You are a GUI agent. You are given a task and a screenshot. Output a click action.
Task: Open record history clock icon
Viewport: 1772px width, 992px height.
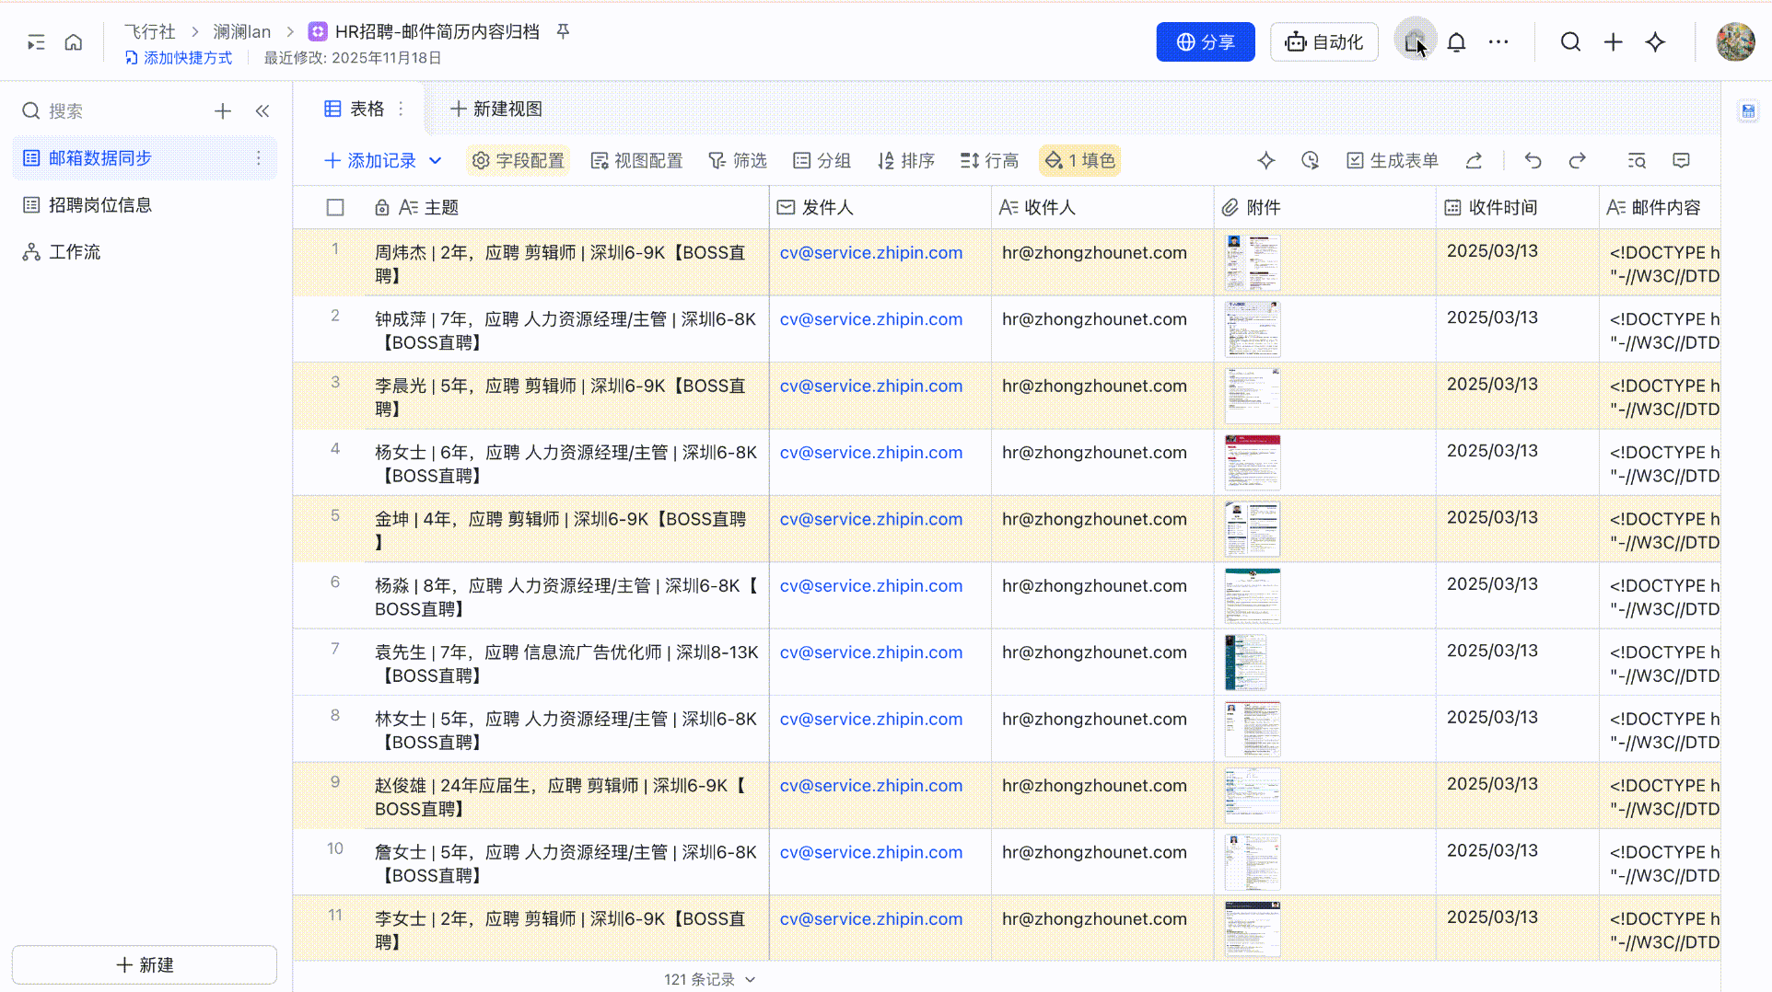(x=1310, y=161)
